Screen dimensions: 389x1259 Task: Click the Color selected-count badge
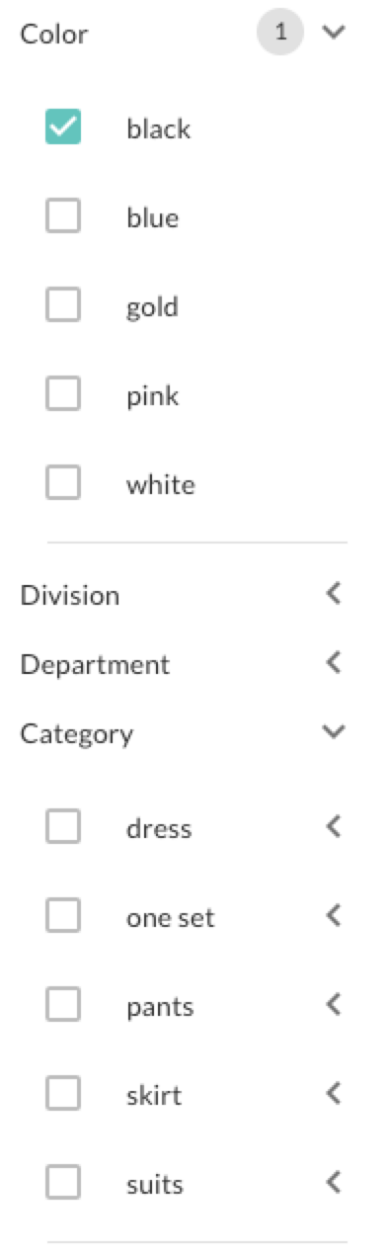tap(280, 33)
